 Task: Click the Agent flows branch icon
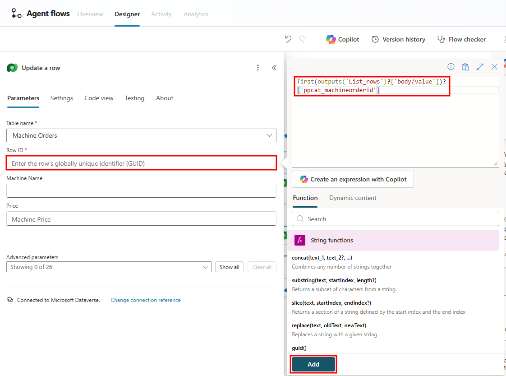tap(16, 14)
